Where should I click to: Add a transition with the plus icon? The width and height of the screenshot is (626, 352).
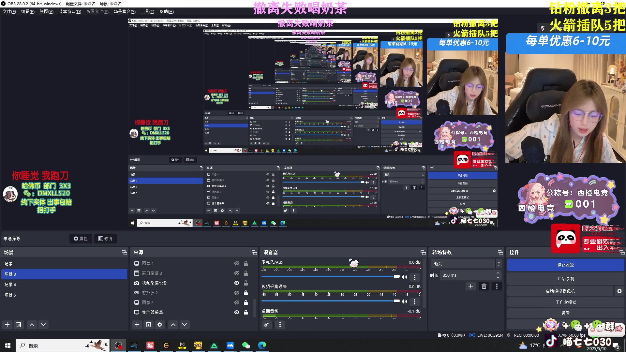471,286
